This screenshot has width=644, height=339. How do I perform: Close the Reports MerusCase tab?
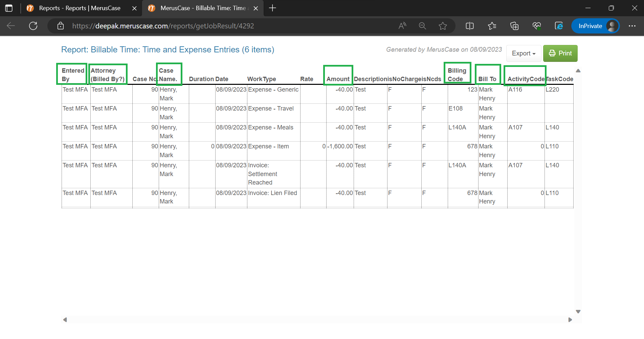[x=134, y=8]
